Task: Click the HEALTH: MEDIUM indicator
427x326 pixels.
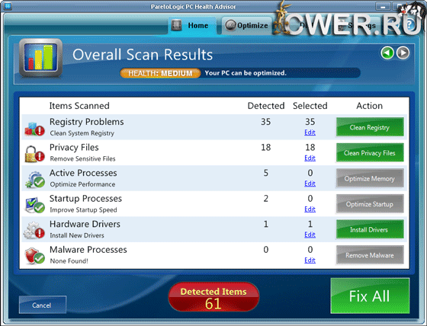Action: (160, 73)
